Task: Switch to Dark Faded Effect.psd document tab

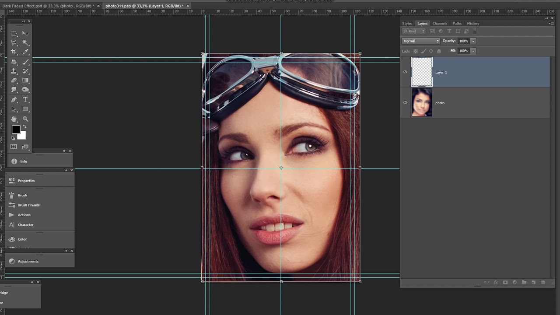Action: coord(48,6)
